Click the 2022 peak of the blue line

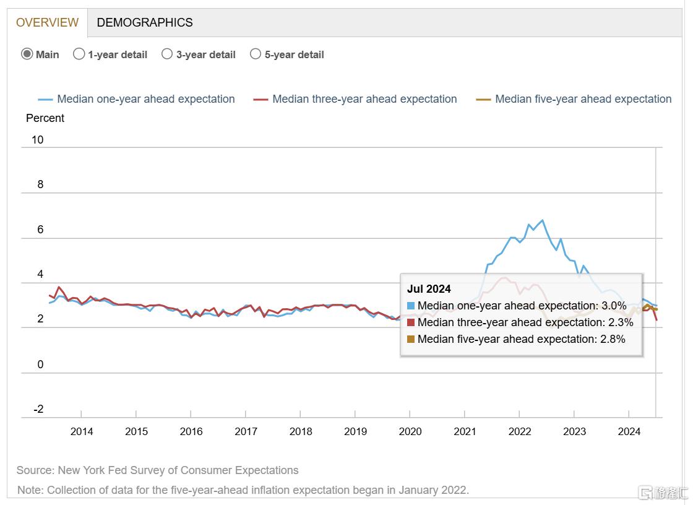543,220
